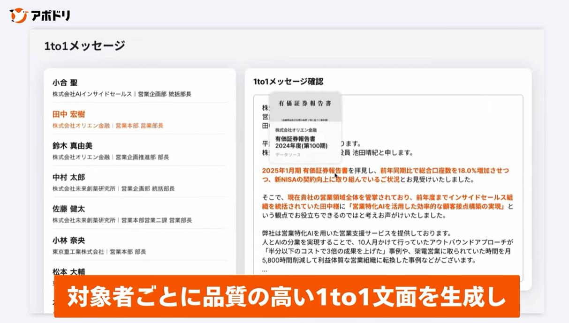Click 株式会社AIインサイドセールス｜営業企画部 統括部長 subtitle
Viewport: 569px width, 323px height.
(122, 94)
